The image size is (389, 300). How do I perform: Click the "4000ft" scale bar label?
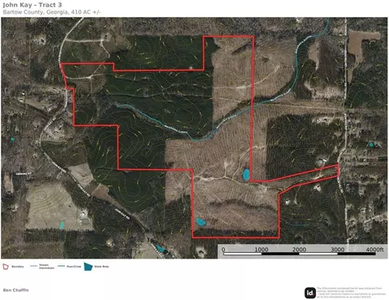coord(374,250)
